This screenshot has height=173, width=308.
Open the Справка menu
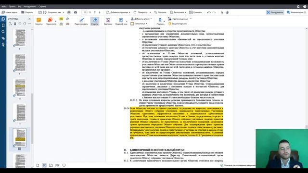(x=42, y=6)
